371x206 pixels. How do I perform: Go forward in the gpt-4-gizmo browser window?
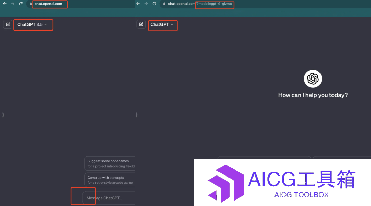pos(146,4)
